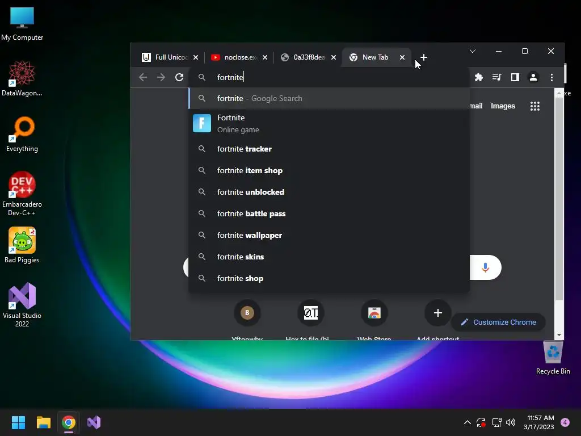
Task: Close the Full Unicode tab
Action: click(196, 57)
